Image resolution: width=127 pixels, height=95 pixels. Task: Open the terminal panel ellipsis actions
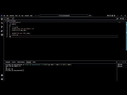(120, 62)
